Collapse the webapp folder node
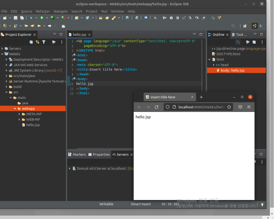This screenshot has height=219, width=274. coord(15,109)
